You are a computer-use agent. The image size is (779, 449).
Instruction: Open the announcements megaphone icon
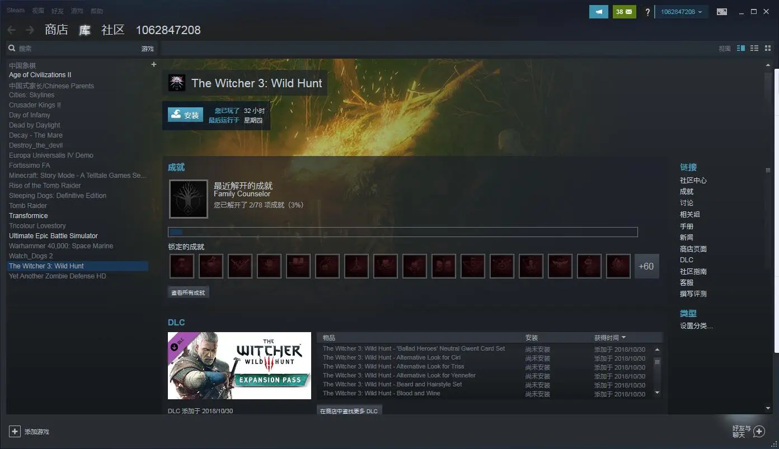click(599, 12)
